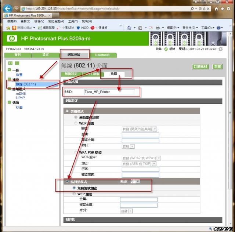Image resolution: width=235 pixels, height=232 pixels.
Task: Open the ad hoc WEP 索引 dropdown
Action: pos(126,211)
